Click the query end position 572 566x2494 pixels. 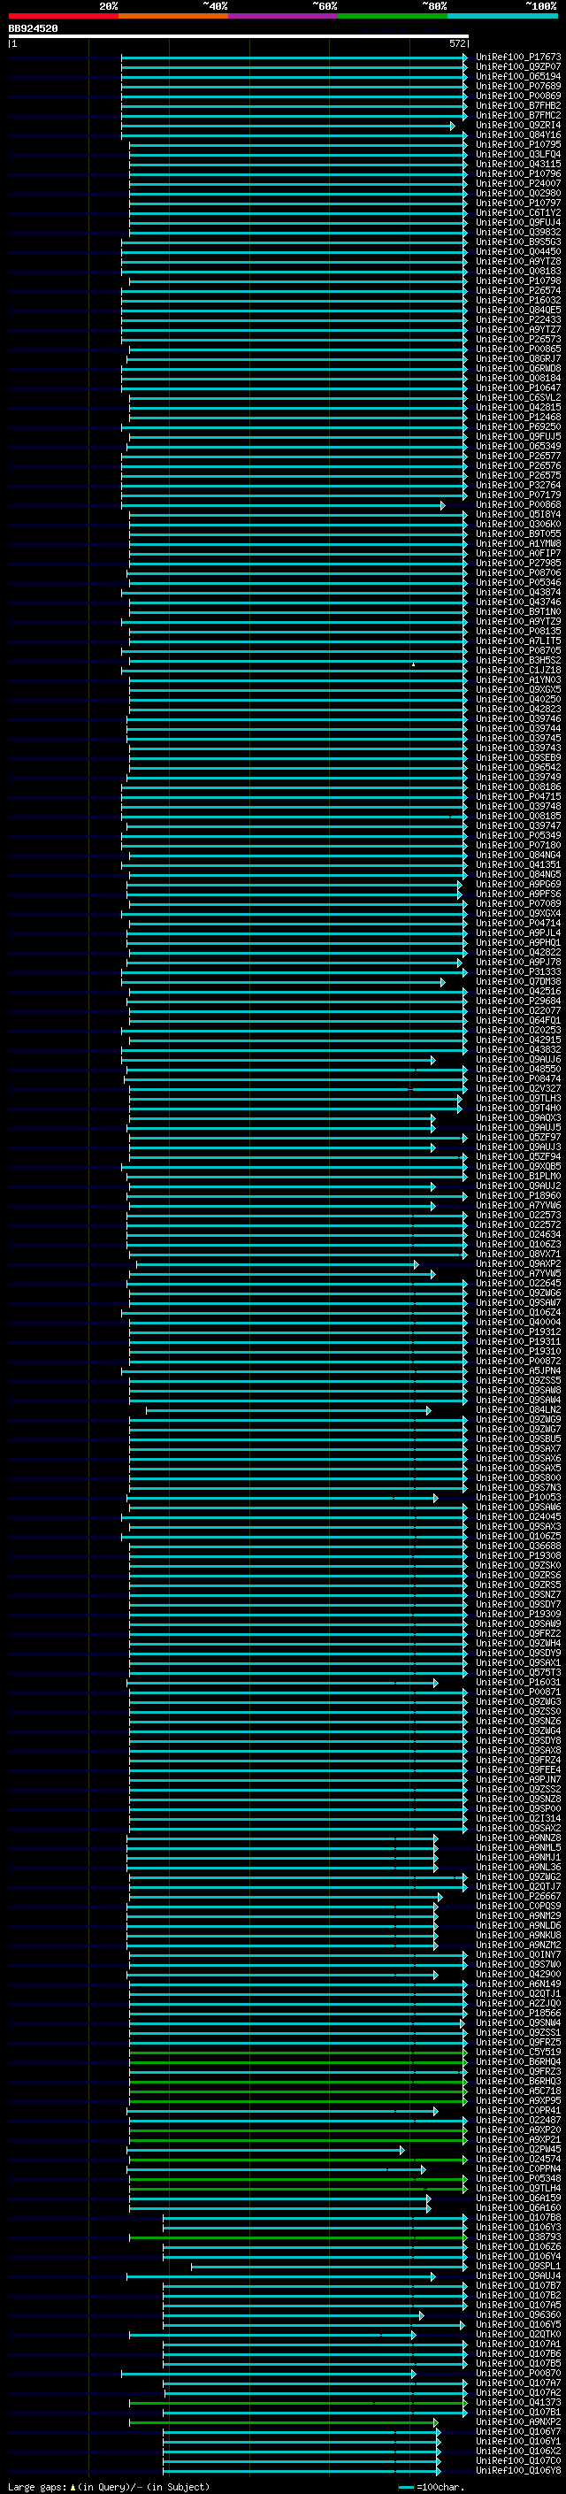pyautogui.click(x=457, y=43)
